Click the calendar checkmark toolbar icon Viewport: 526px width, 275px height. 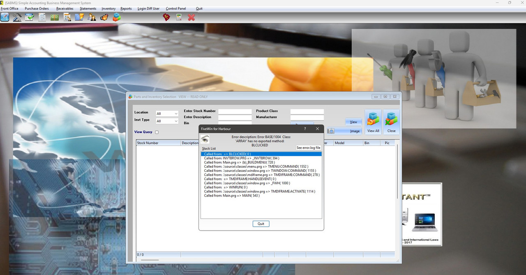point(30,17)
